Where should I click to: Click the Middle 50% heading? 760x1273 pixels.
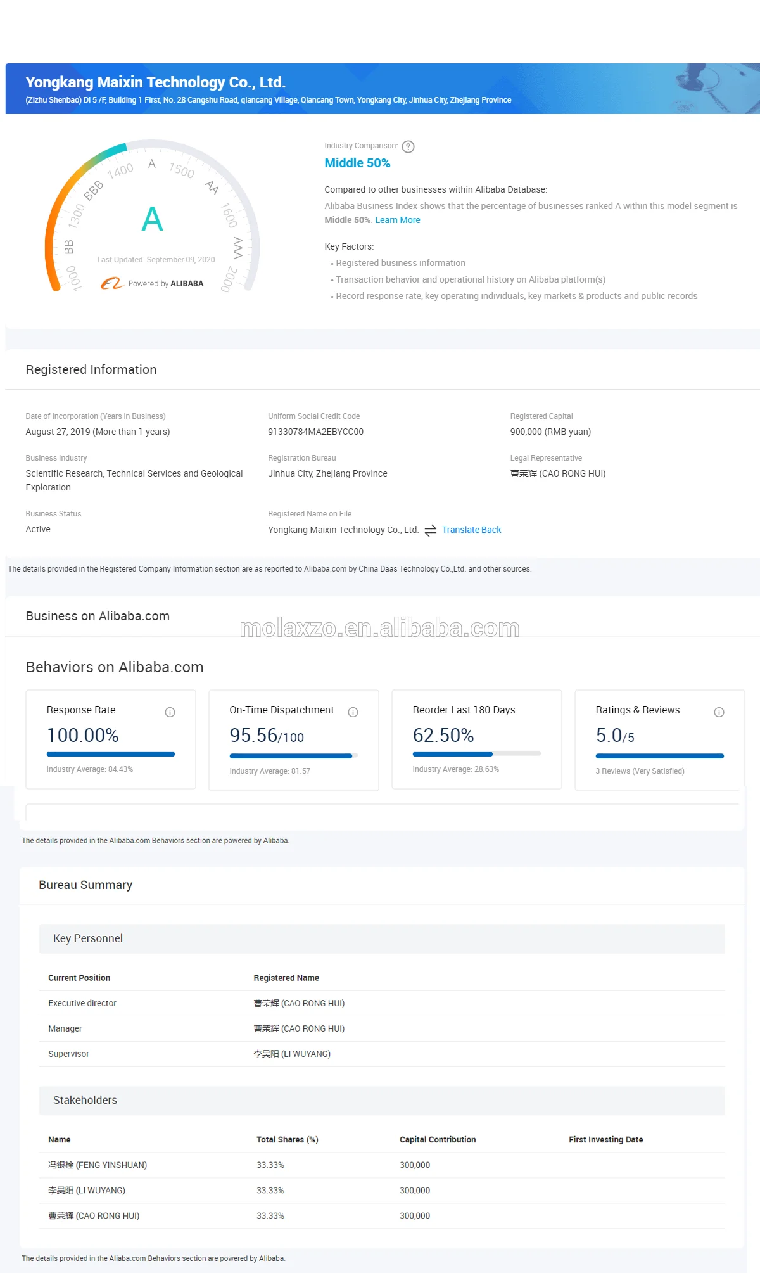pyautogui.click(x=357, y=163)
